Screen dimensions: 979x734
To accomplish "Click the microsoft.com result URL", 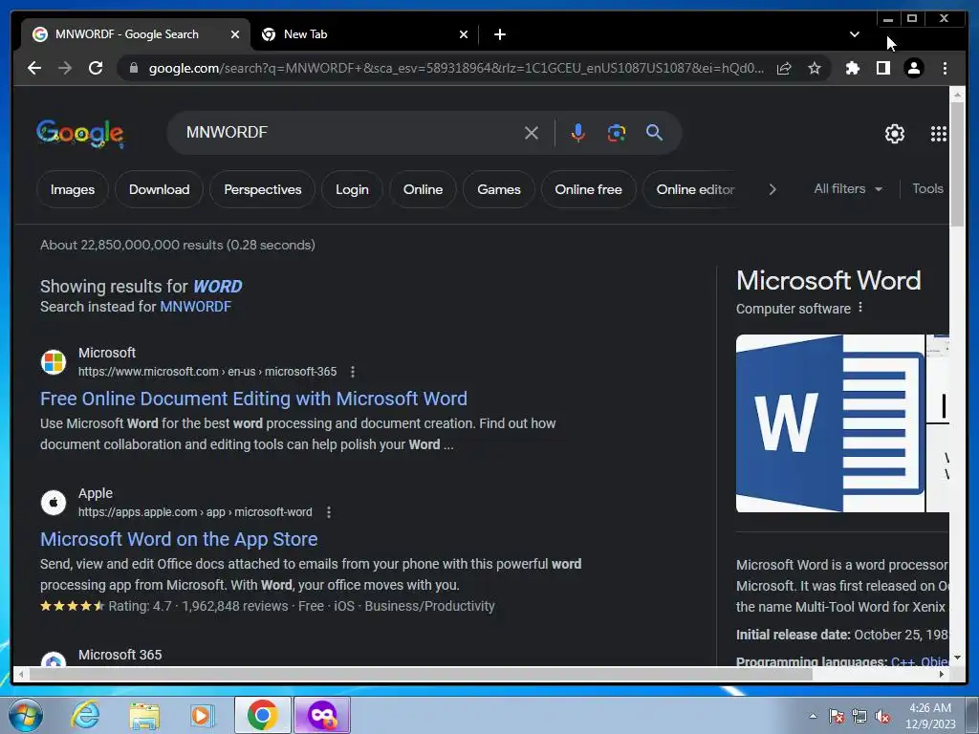I will pyautogui.click(x=207, y=372).
